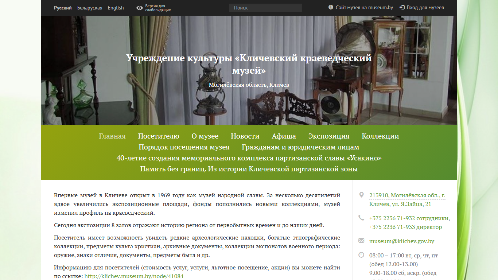Call +375 2236 71-933 директор number
This screenshot has height=280, width=498.
405,227
